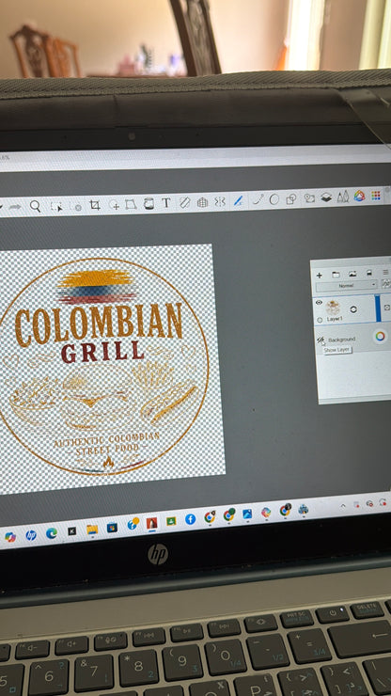Open the Perspective guides tool
The width and height of the screenshot is (391, 696).
pos(202,202)
